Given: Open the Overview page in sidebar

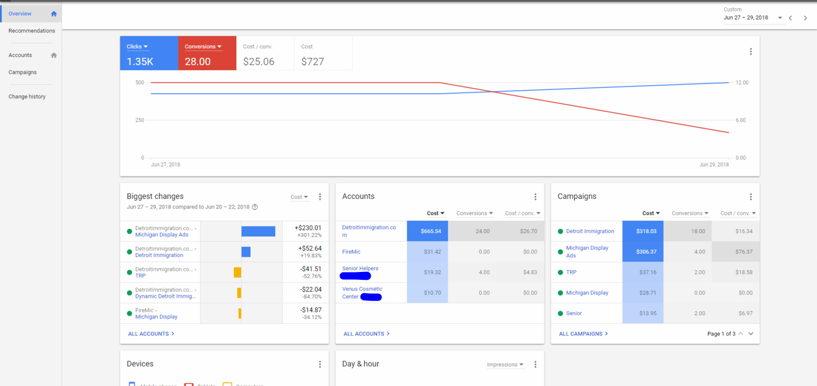Looking at the screenshot, I should (20, 13).
